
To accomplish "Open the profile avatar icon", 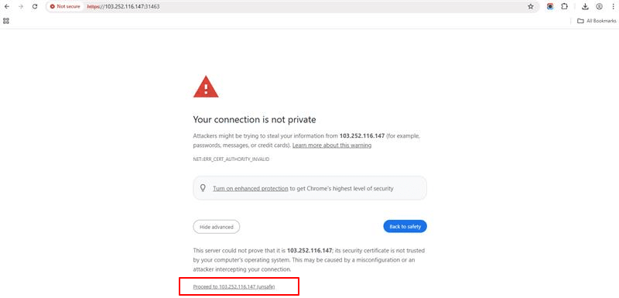I will tap(599, 7).
